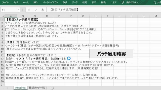Click the sheet scroll left arrow

(x=4, y=88)
